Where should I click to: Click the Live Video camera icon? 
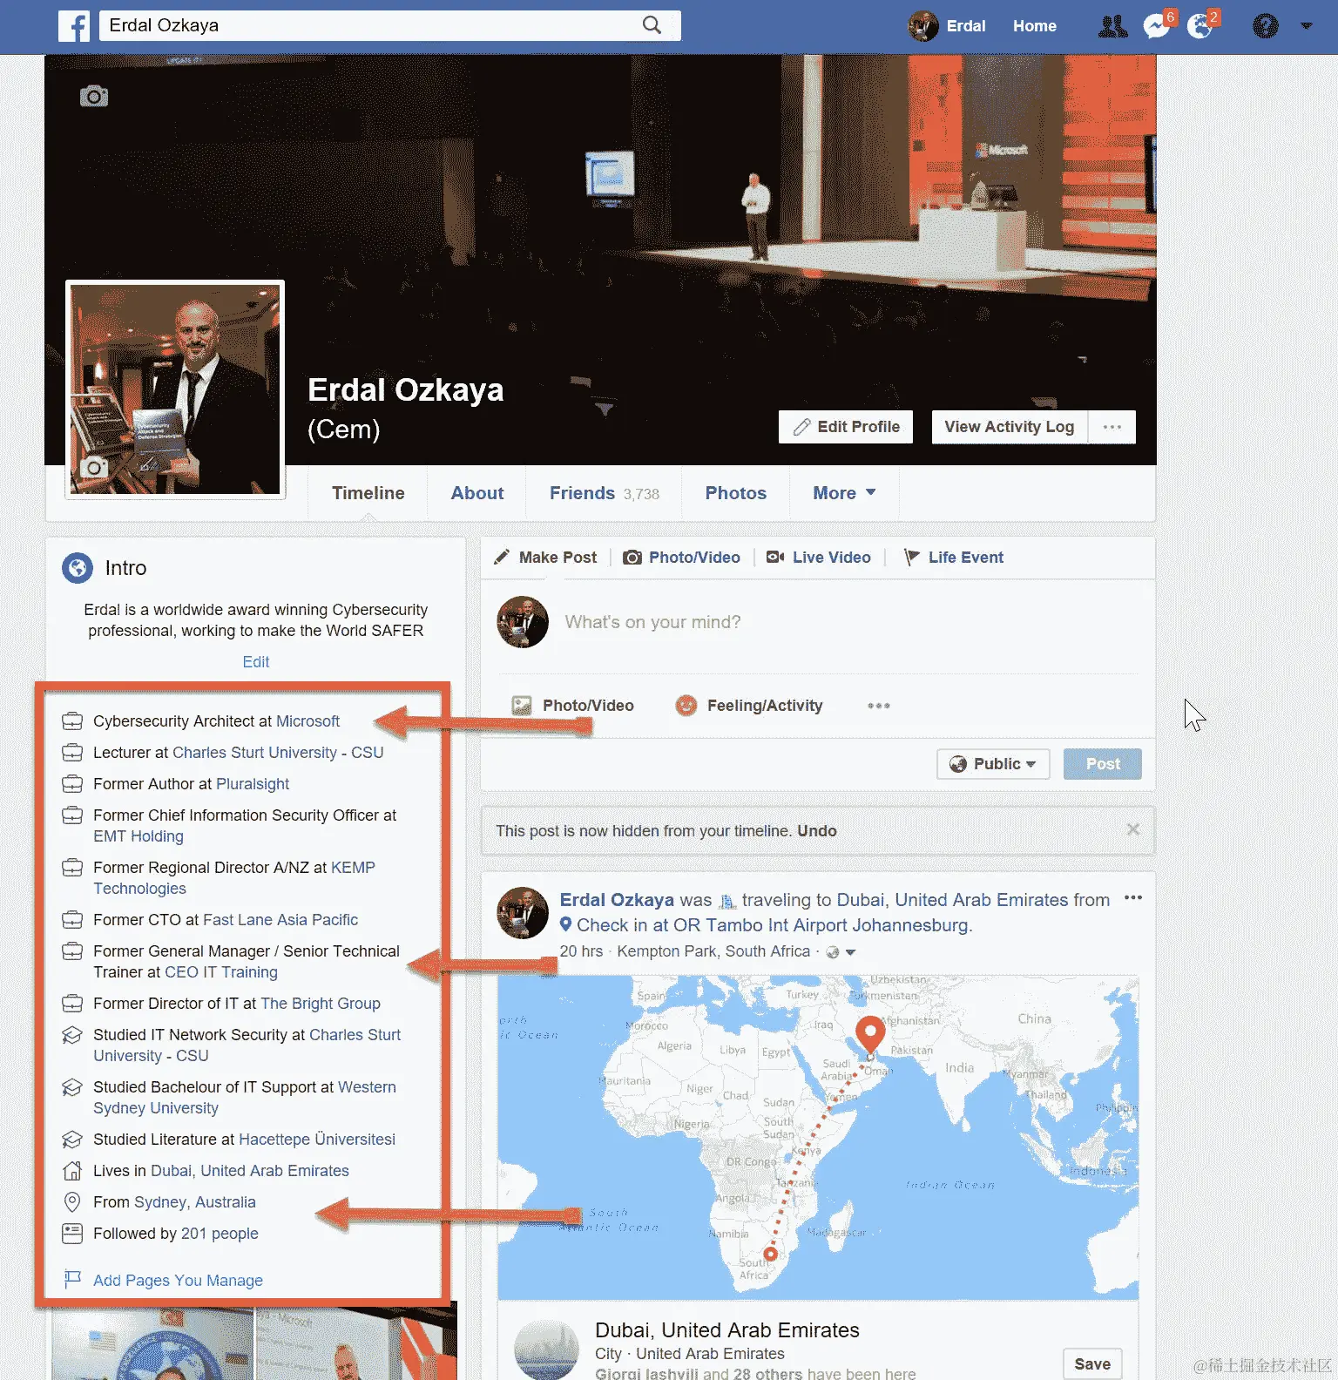coord(775,557)
